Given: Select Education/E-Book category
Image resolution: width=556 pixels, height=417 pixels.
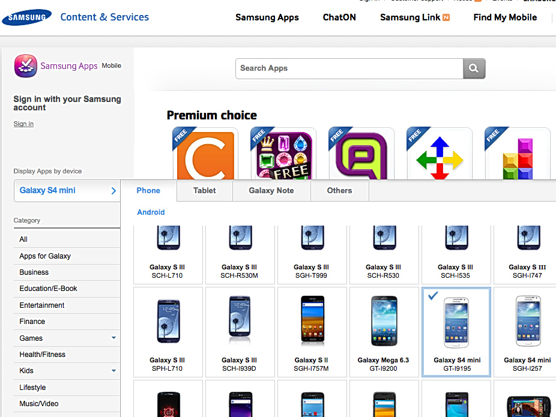Looking at the screenshot, I should point(67,289).
